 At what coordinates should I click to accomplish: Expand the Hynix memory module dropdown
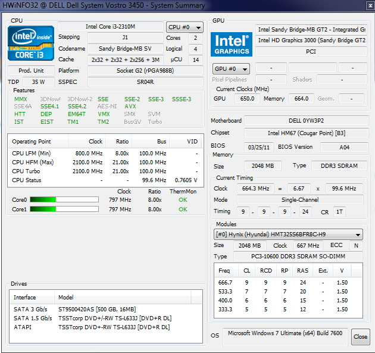tap(288, 235)
